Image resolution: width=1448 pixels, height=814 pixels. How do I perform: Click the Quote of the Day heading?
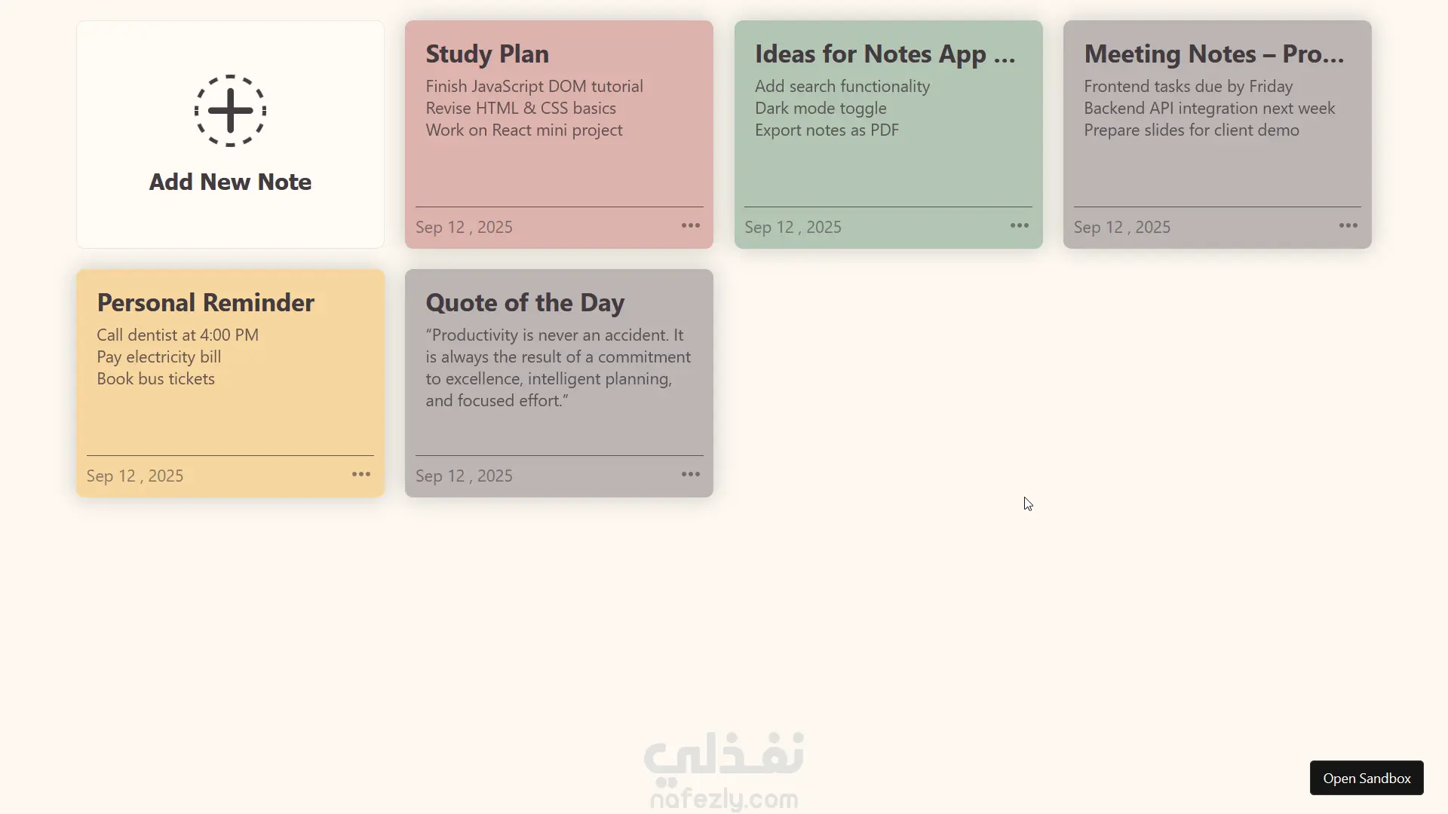pos(525,302)
